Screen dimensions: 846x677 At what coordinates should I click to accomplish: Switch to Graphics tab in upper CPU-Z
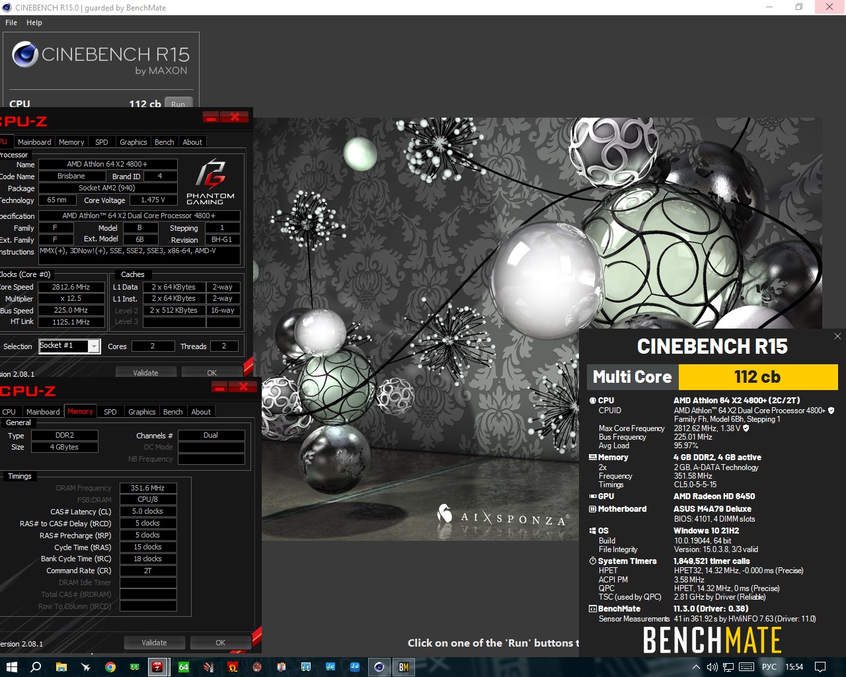point(134,142)
